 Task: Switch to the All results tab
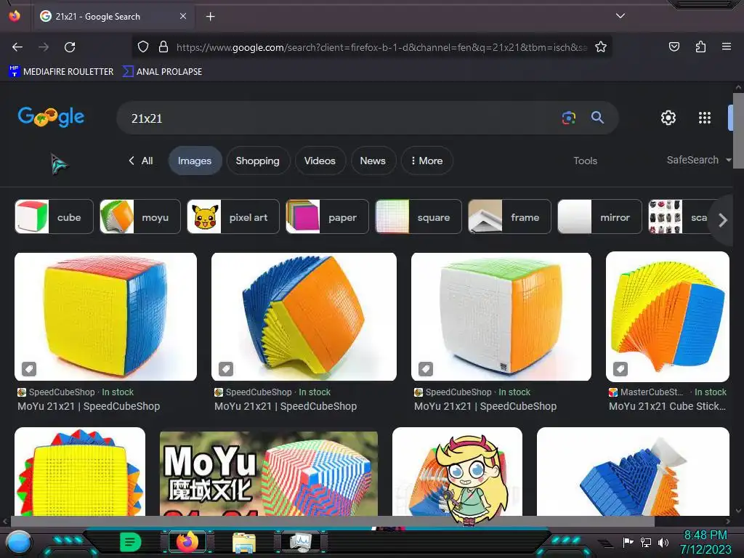coord(141,161)
